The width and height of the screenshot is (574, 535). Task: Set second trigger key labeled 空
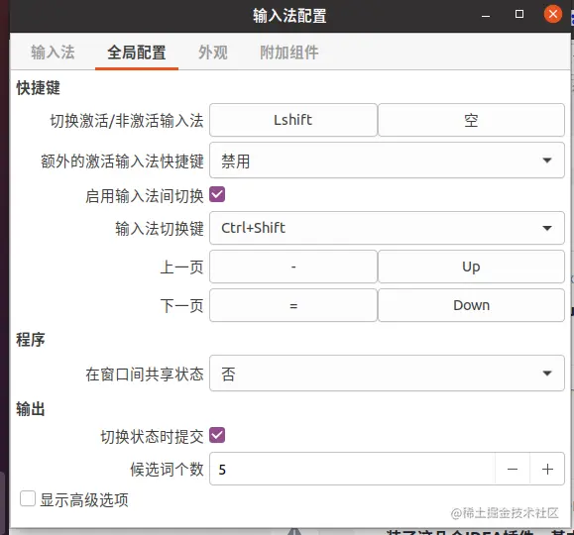coord(471,120)
